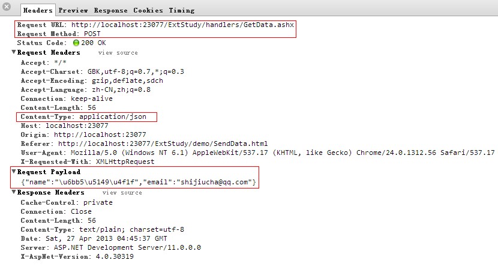Collapse the Response Headers section
The image size is (498, 266).
pos(14,193)
